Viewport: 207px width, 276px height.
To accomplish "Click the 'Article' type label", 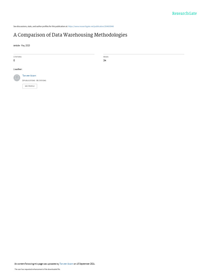I will point(16,46).
